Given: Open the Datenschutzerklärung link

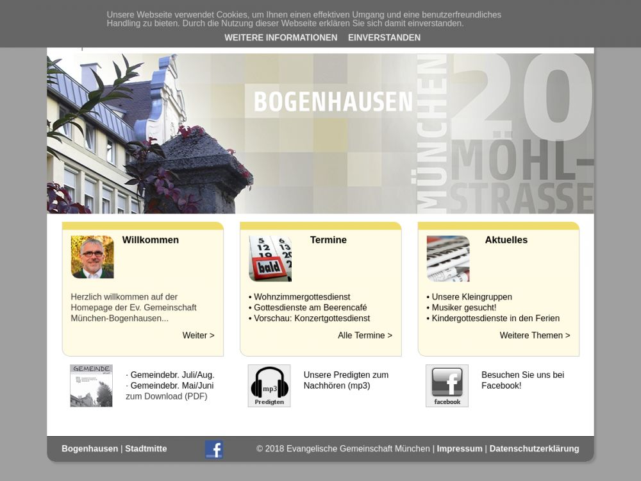Looking at the screenshot, I should [534, 449].
